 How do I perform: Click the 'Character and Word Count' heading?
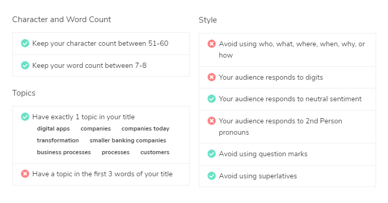[x=62, y=20]
